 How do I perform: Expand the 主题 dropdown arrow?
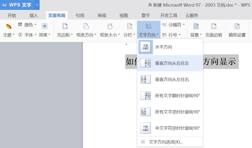coord(13,35)
